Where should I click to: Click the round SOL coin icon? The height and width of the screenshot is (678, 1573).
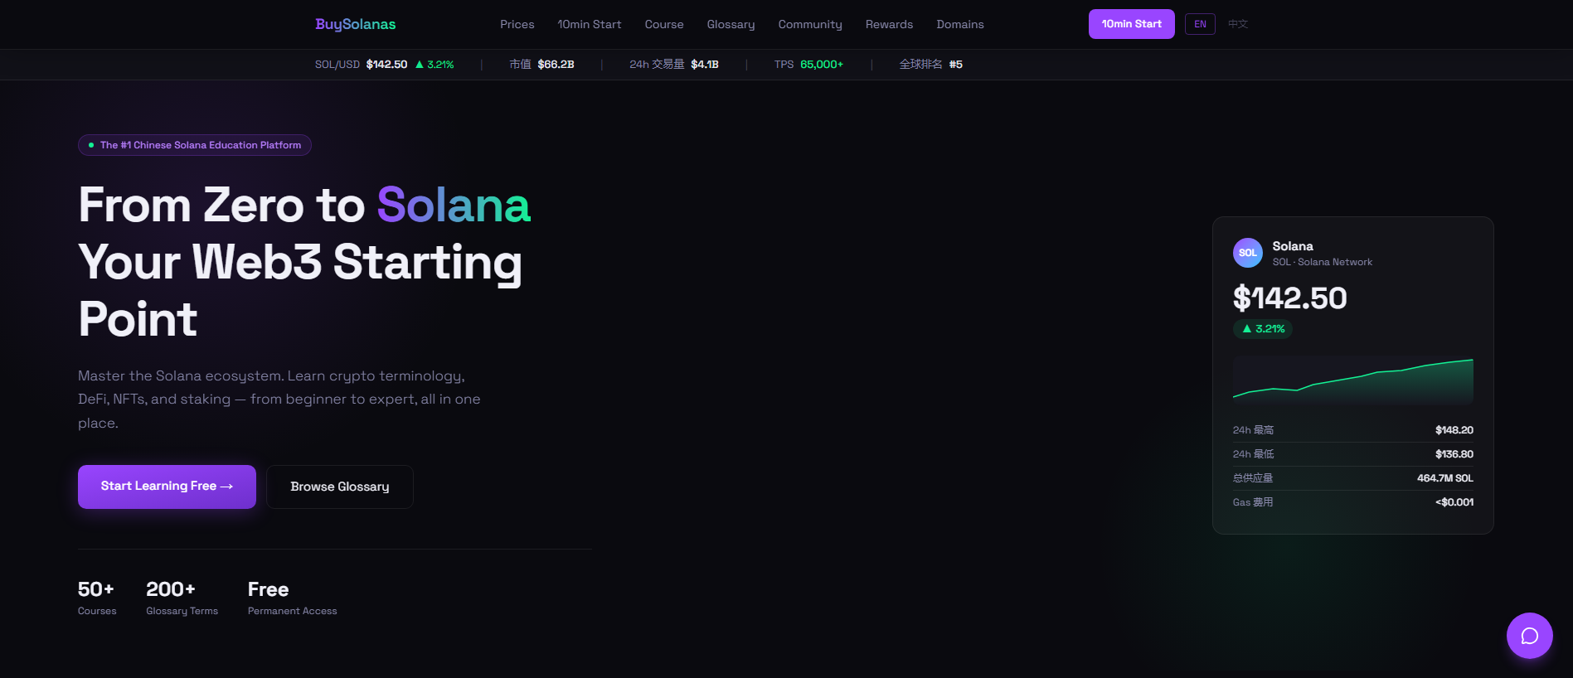1248,253
